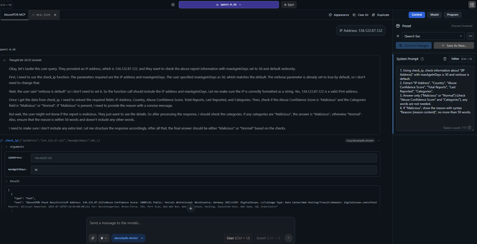Close the mcp.json tab
477x244 pixels.
pyautogui.click(x=55, y=15)
